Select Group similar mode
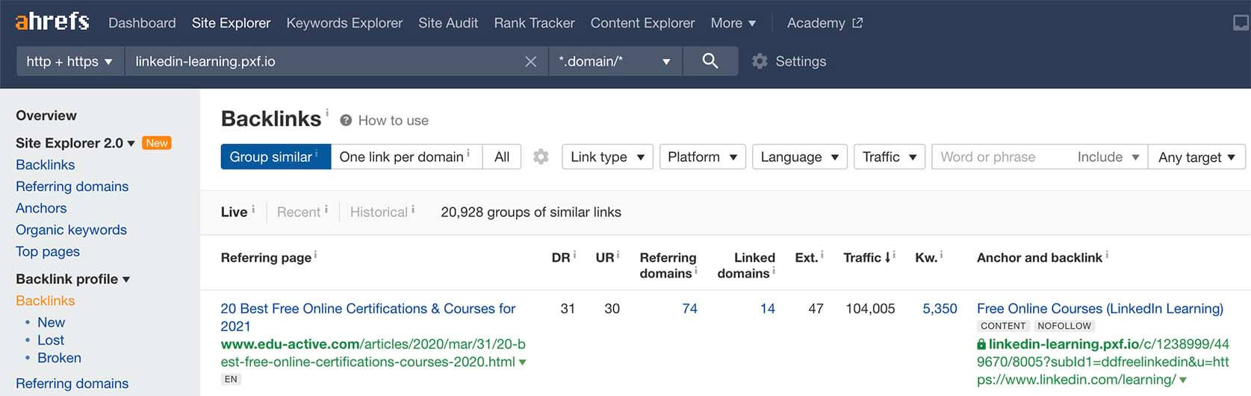Image resolution: width=1251 pixels, height=396 pixels. (x=276, y=157)
